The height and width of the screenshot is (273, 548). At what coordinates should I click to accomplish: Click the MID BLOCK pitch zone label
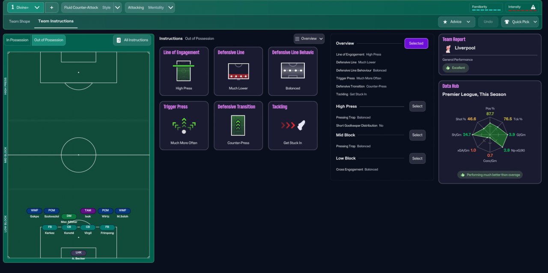pos(6,155)
